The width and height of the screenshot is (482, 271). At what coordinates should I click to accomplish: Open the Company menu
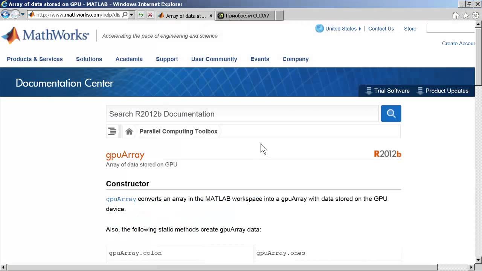296,59
